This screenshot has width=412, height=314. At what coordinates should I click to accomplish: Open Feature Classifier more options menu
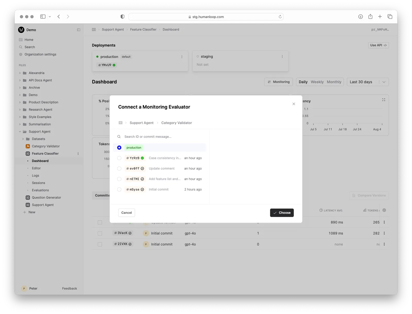click(x=78, y=154)
